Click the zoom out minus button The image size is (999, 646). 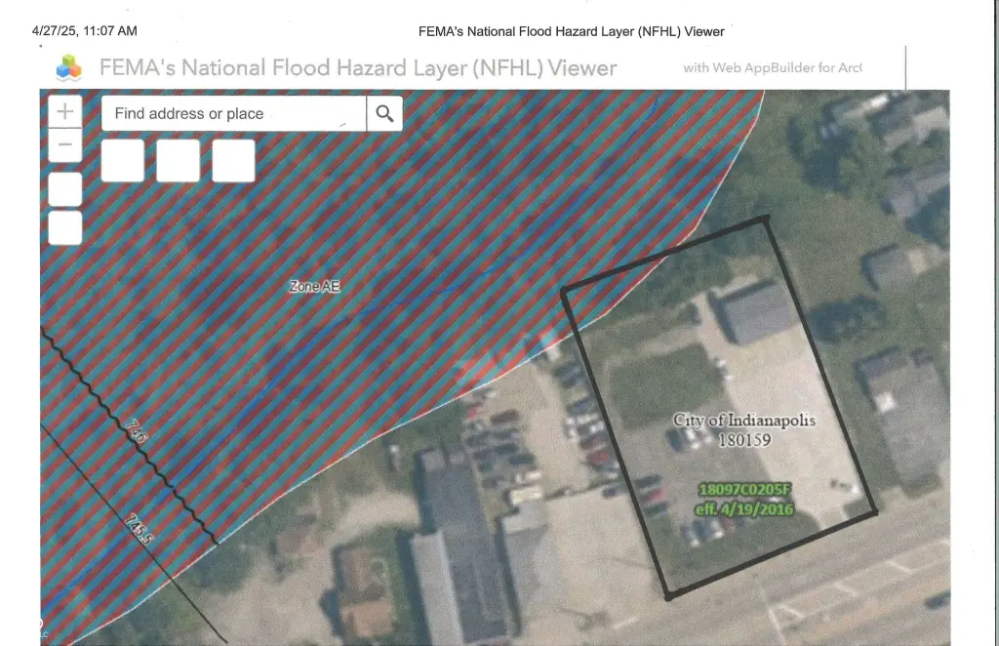(64, 145)
